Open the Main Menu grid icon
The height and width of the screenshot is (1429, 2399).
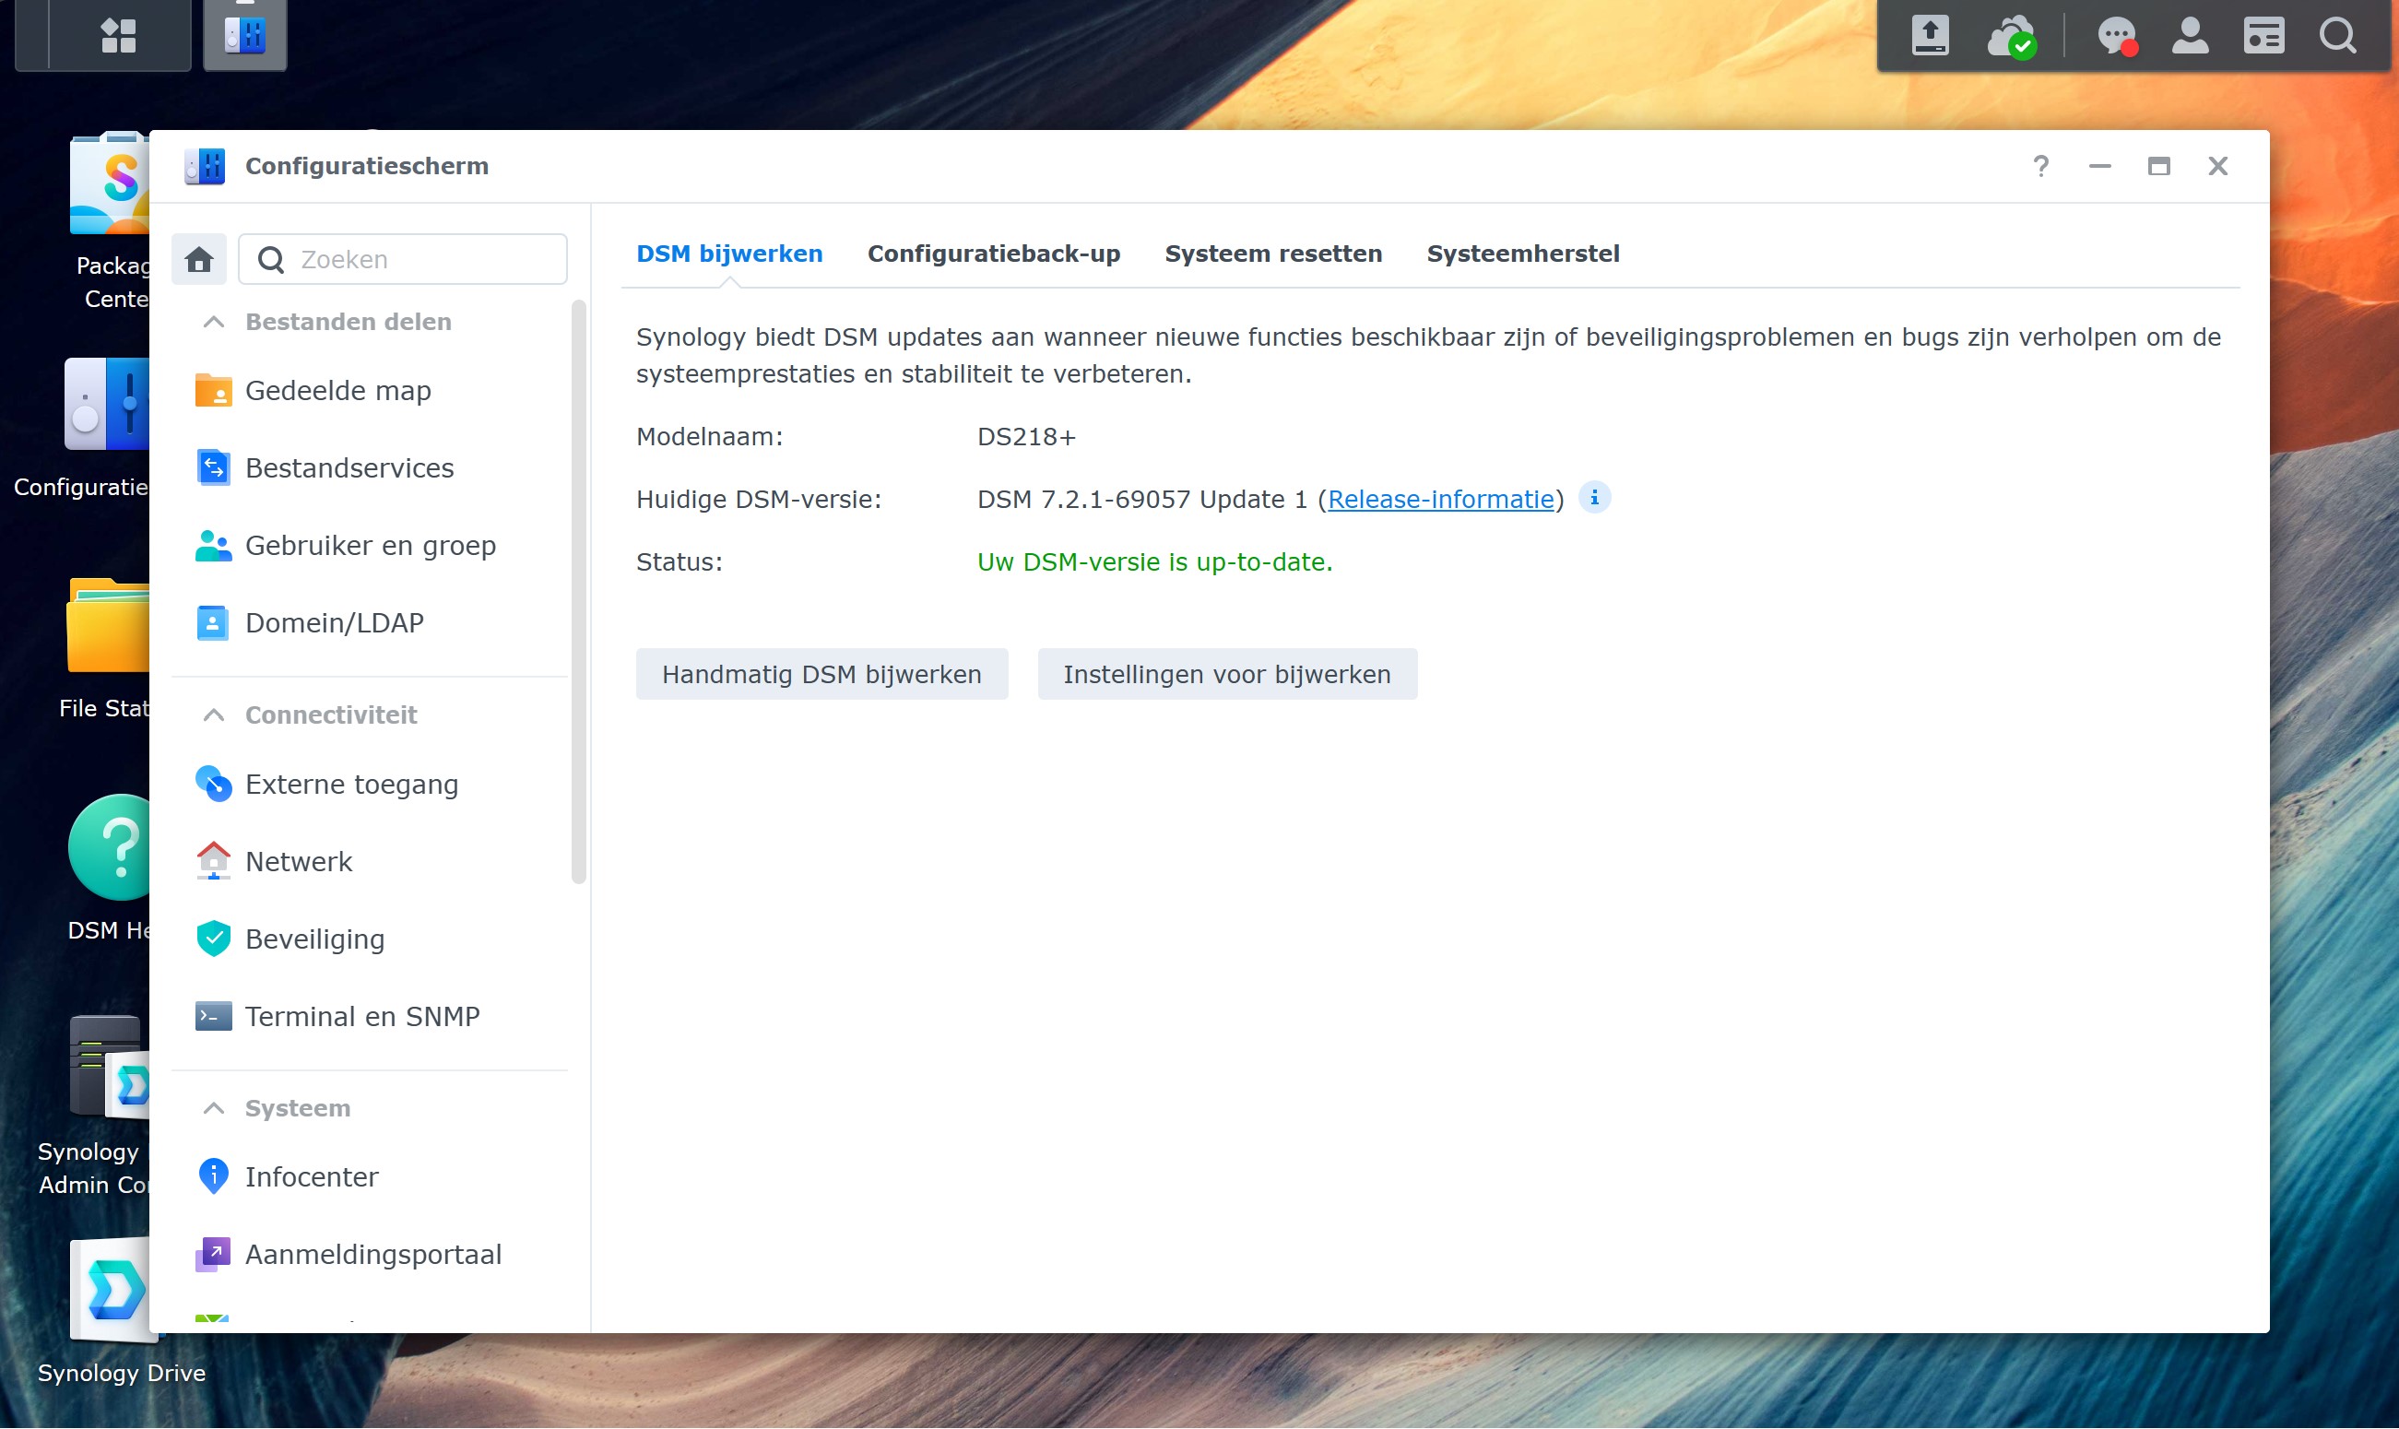click(x=117, y=36)
